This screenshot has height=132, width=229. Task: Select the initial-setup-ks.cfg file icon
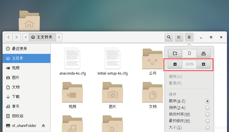(x=112, y=58)
